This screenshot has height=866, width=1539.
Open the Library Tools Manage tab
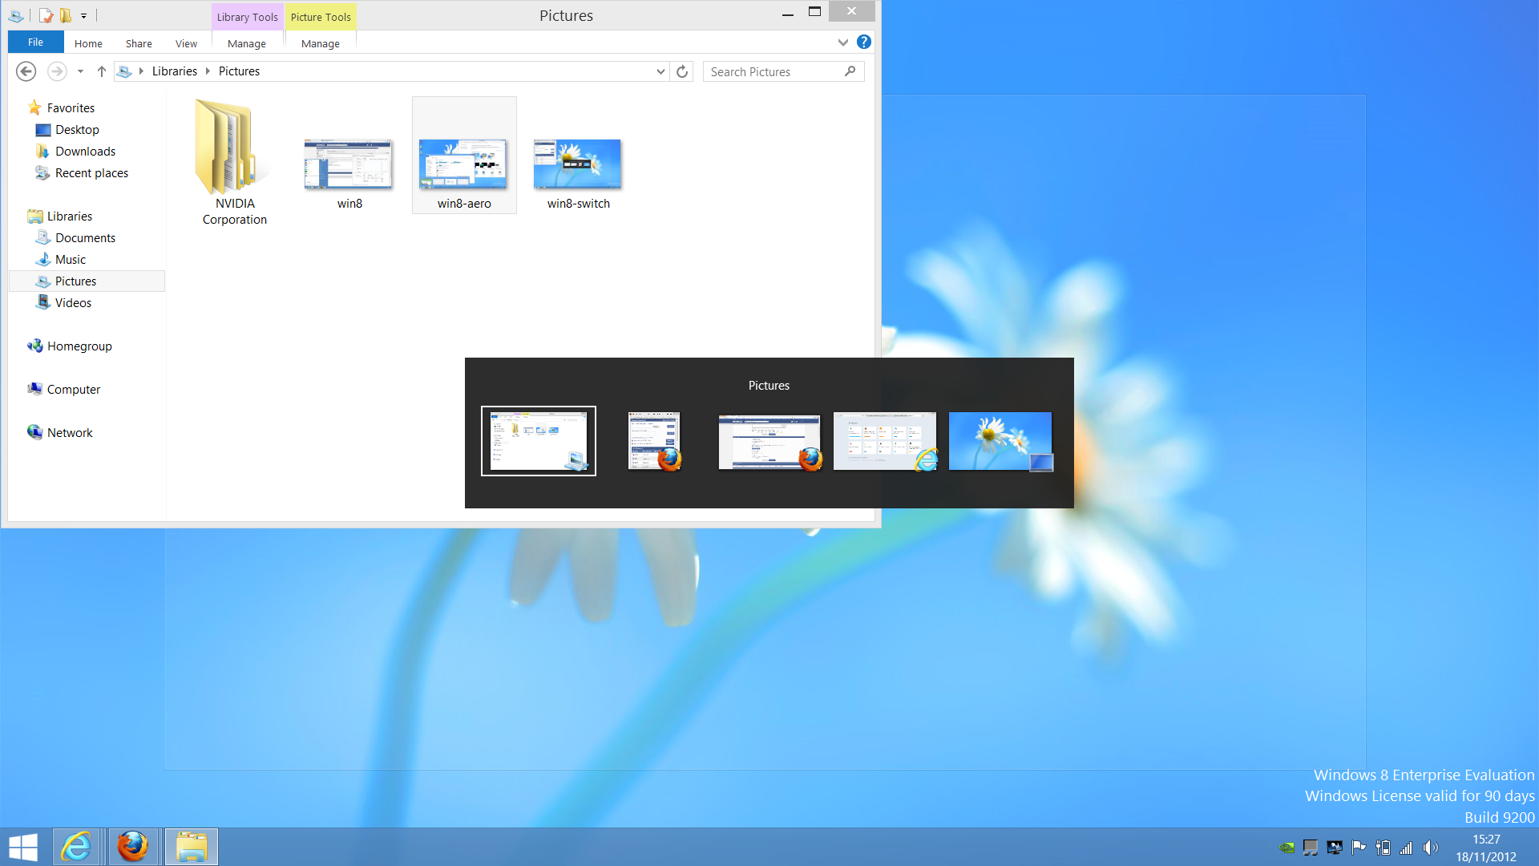point(247,43)
